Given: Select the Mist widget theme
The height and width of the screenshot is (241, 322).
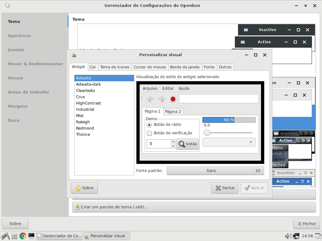Looking at the screenshot, I should [104, 116].
